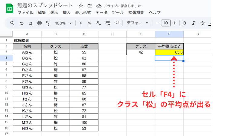Screen dimensions: 242x136
Task: Open the 挿入 menu
Action: (67, 13)
